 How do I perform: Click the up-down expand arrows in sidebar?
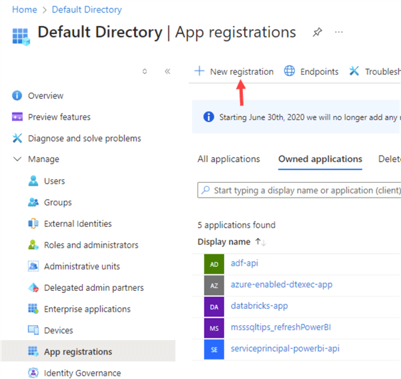click(145, 71)
